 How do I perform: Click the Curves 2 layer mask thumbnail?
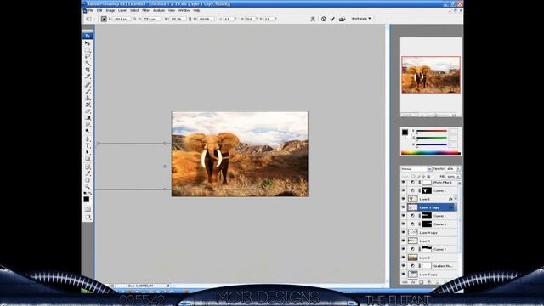pos(427,190)
